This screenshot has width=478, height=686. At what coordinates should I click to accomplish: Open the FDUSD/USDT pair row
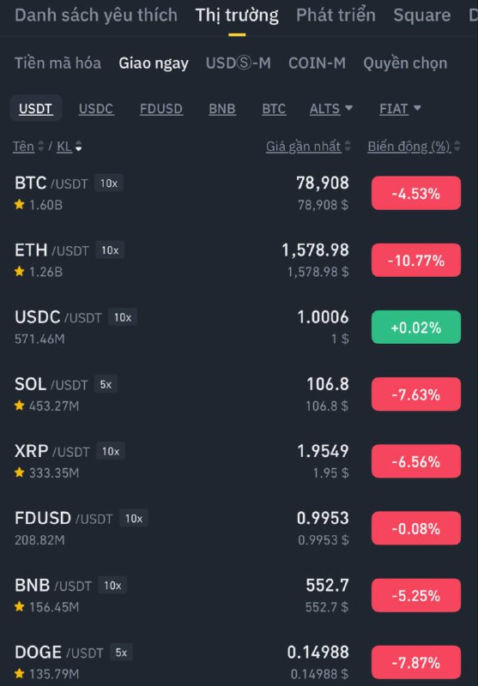(x=239, y=528)
